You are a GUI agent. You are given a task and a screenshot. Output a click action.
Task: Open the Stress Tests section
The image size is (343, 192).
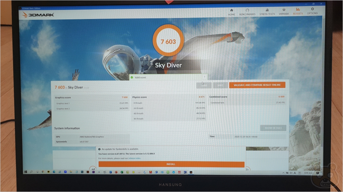click(267, 12)
